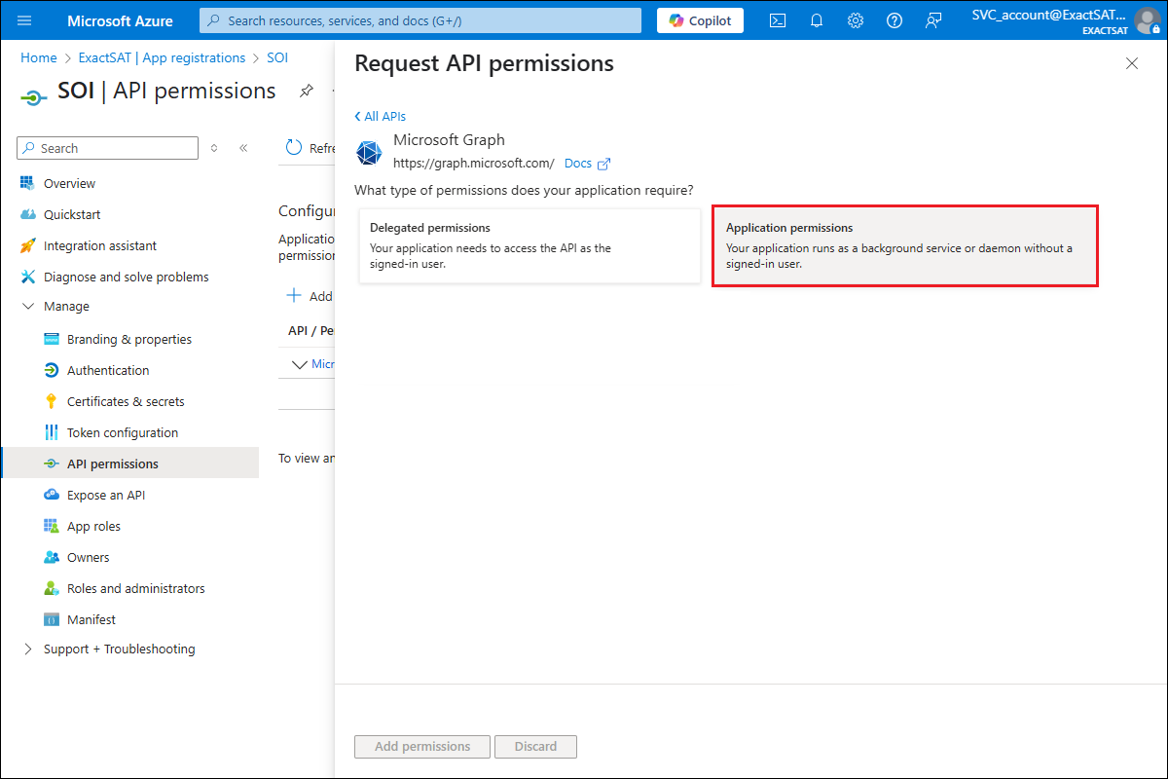Collapse the sidebar with the double chevron
Screen dimensions: 1168x779
[243, 148]
